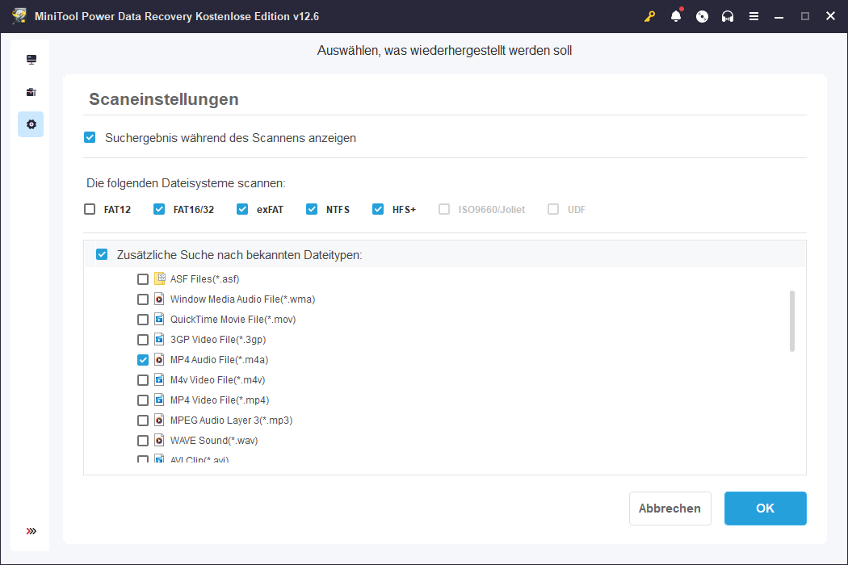
Task: Uncheck the exFAT checkbox
Action: click(242, 209)
